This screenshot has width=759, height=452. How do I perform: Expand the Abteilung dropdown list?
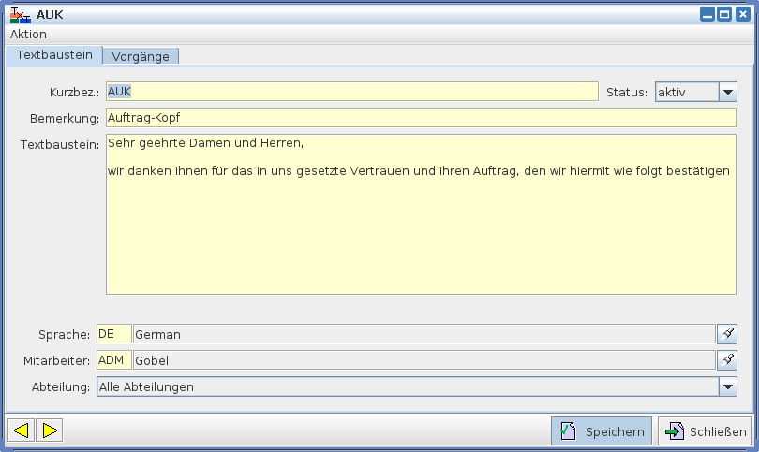pyautogui.click(x=728, y=386)
